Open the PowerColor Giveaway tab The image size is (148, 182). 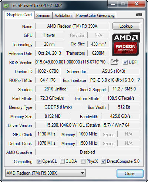[x=95, y=16]
